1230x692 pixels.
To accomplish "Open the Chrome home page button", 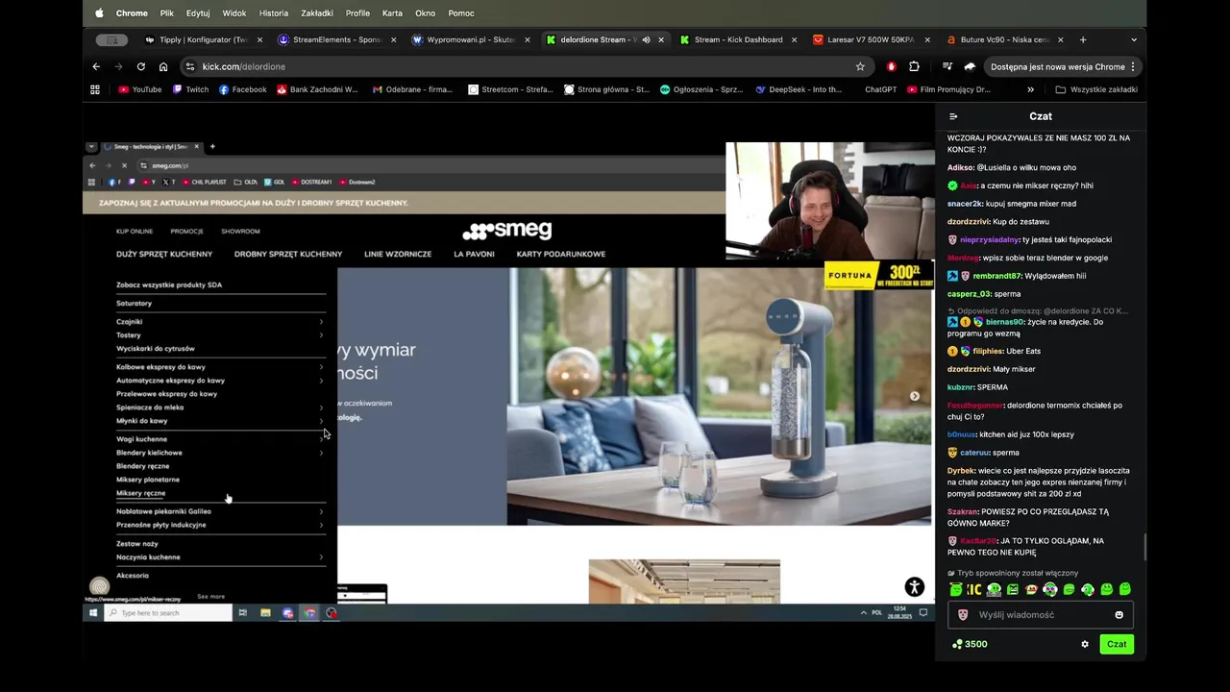I will [x=163, y=66].
